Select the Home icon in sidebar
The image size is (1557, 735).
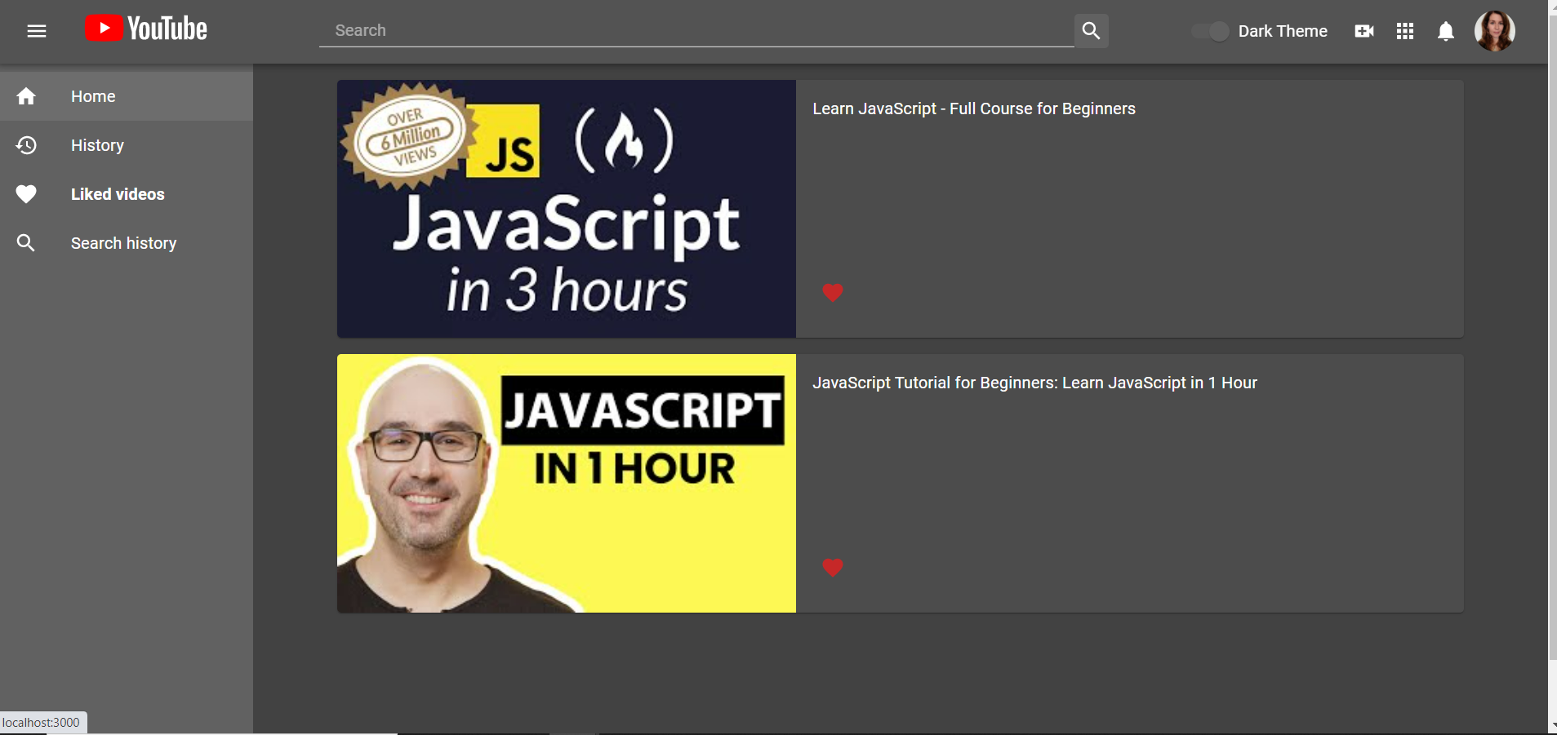[x=26, y=95]
